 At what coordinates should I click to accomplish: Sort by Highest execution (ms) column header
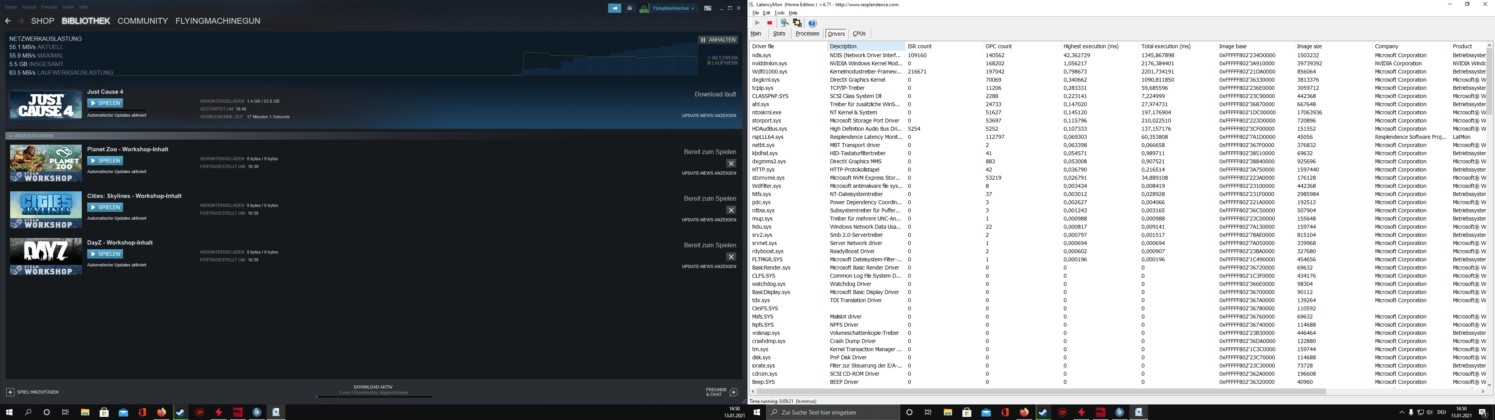(1099, 46)
